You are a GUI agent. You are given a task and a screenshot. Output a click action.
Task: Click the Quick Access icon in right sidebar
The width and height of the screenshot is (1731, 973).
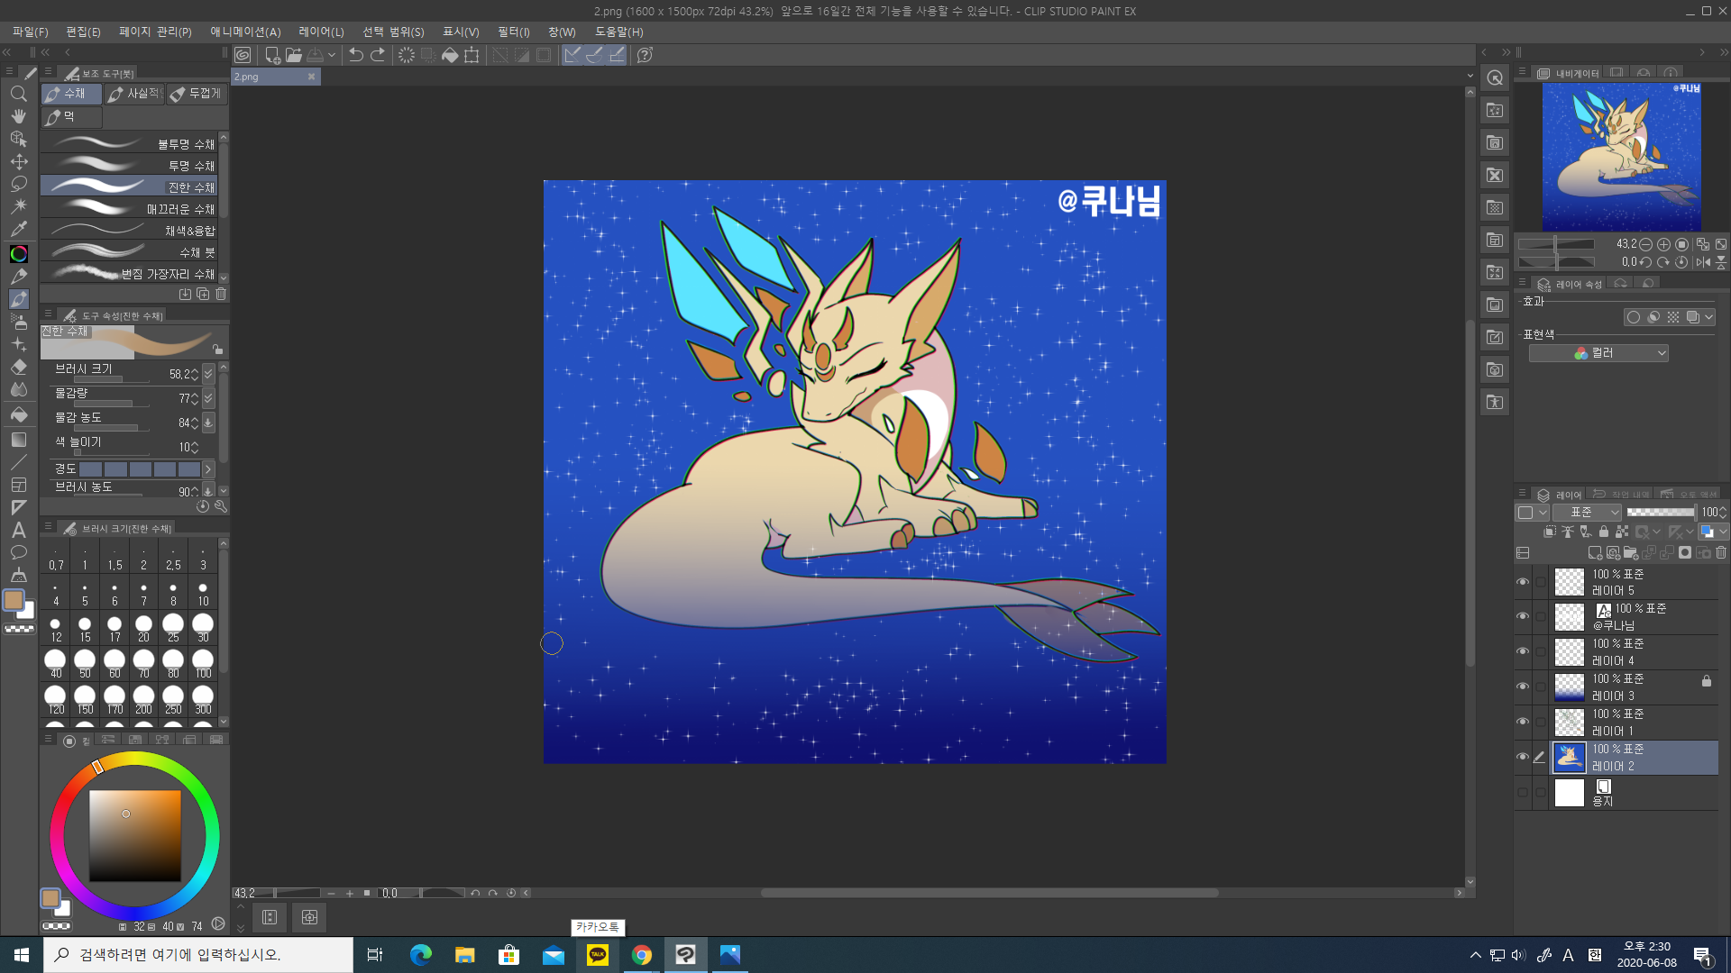1495,77
